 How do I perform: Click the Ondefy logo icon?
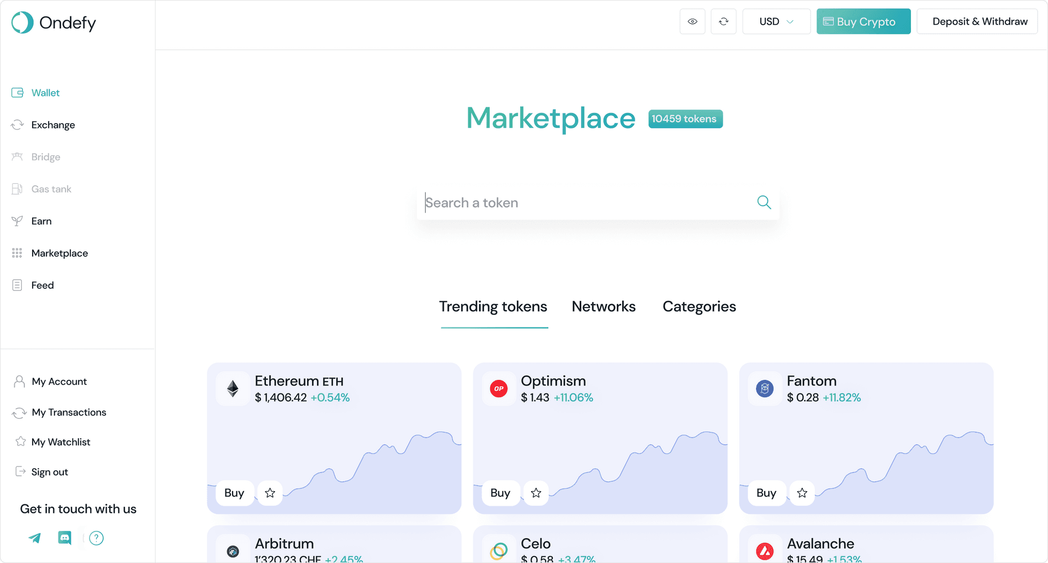click(x=22, y=22)
